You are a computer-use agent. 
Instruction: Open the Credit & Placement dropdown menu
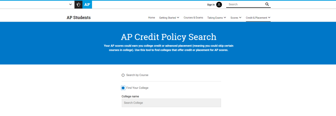click(x=258, y=18)
